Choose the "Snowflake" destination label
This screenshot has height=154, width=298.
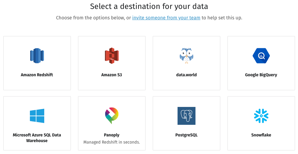[261, 135]
